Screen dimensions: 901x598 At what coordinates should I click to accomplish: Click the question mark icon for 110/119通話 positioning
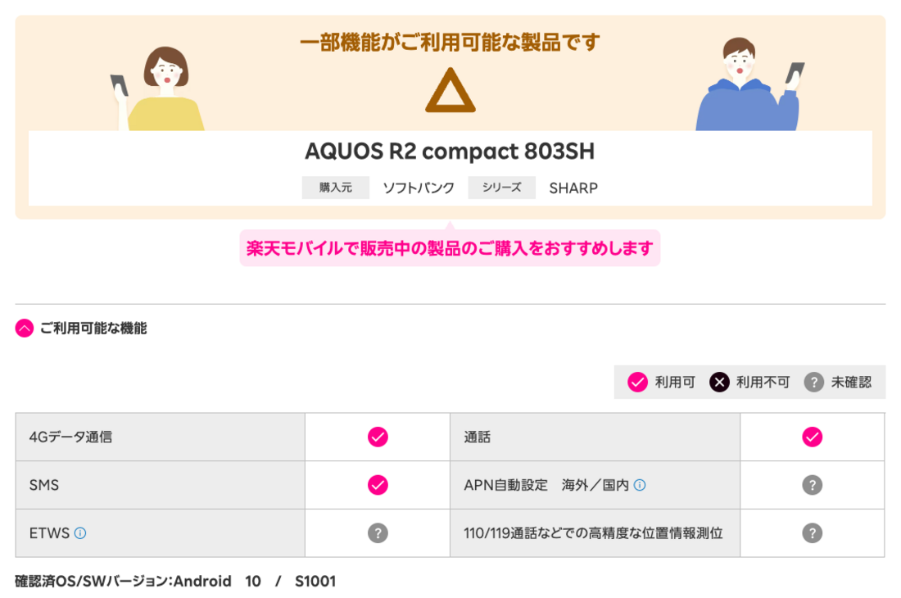point(812,533)
